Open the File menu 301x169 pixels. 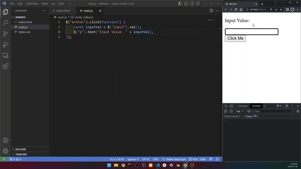[x=12, y=3]
